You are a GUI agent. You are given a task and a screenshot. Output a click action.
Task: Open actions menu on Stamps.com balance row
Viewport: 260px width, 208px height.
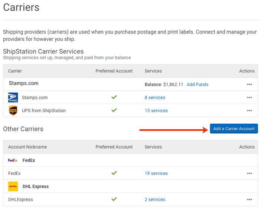coord(249,84)
